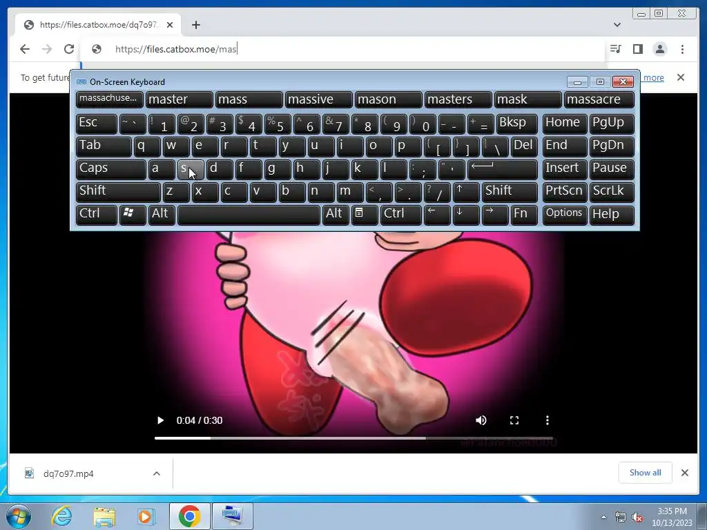
Task: Click the Help key on the keyboard
Action: pos(612,215)
